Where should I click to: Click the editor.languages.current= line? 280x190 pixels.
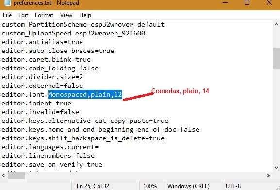(x=50, y=147)
